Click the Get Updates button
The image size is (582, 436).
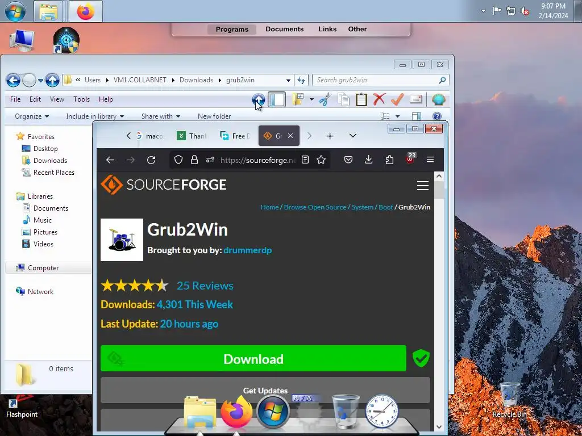click(265, 391)
